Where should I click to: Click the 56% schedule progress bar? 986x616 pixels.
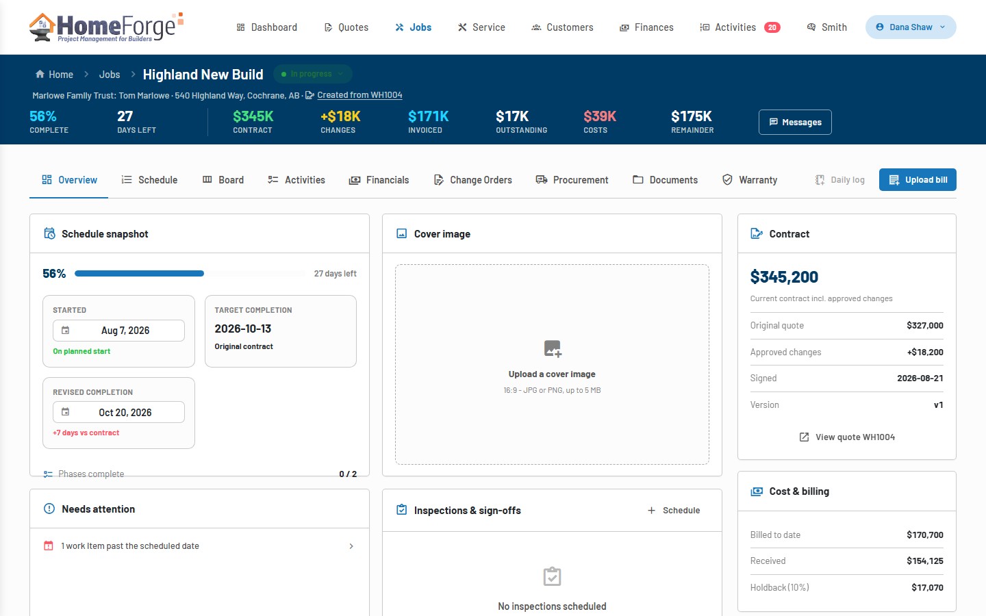190,274
